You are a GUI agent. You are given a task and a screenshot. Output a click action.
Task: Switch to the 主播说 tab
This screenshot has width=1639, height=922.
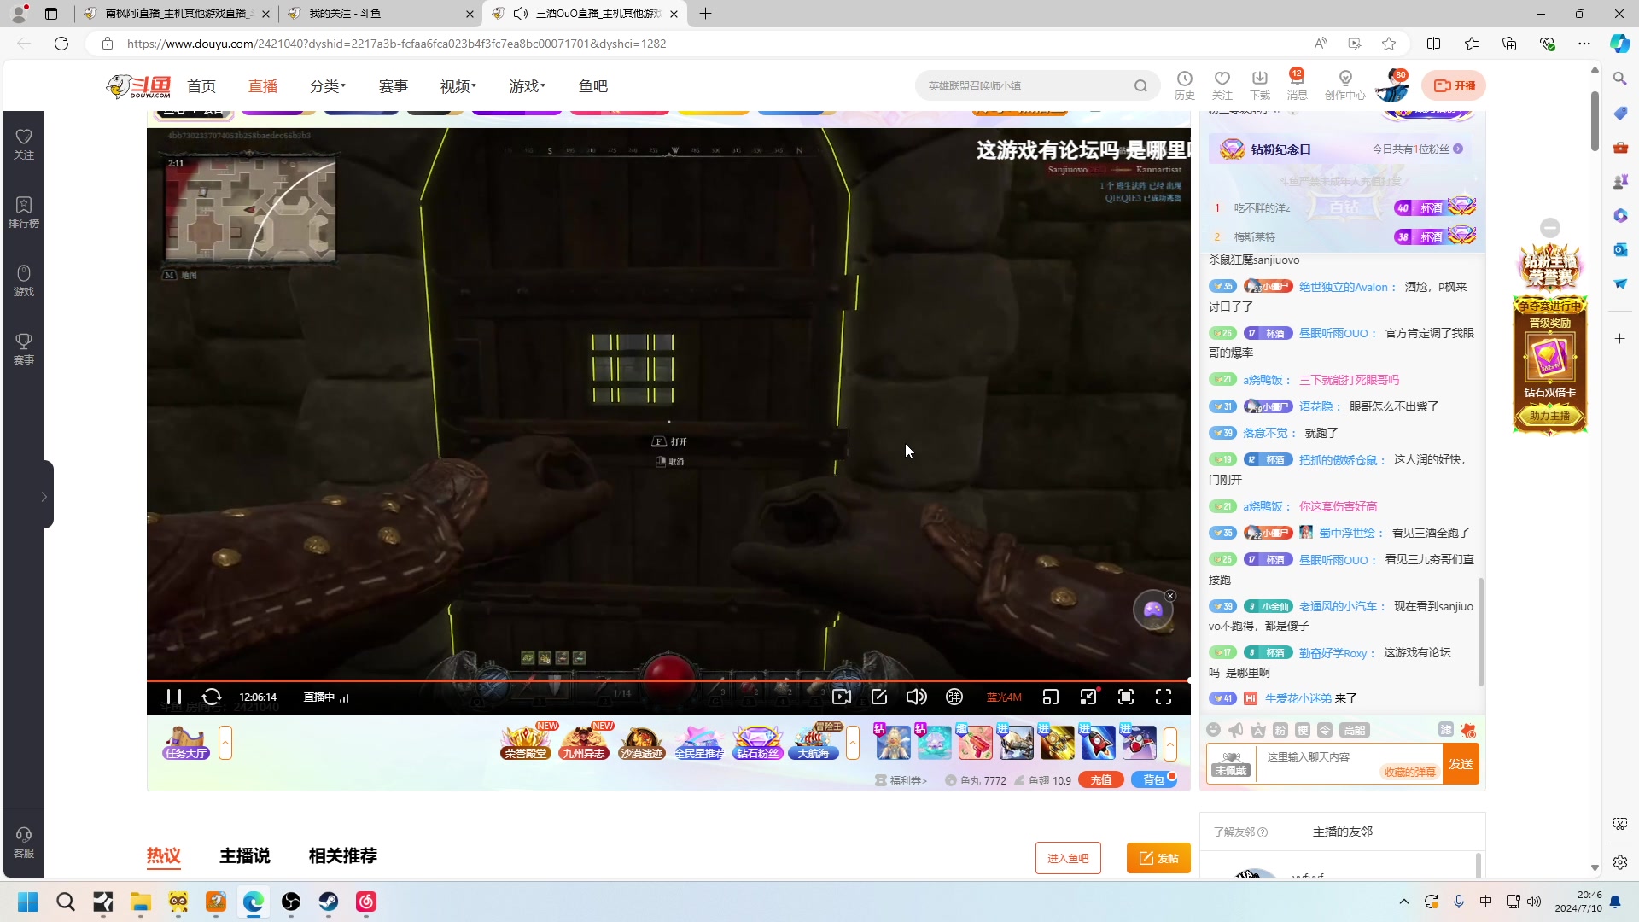245,856
